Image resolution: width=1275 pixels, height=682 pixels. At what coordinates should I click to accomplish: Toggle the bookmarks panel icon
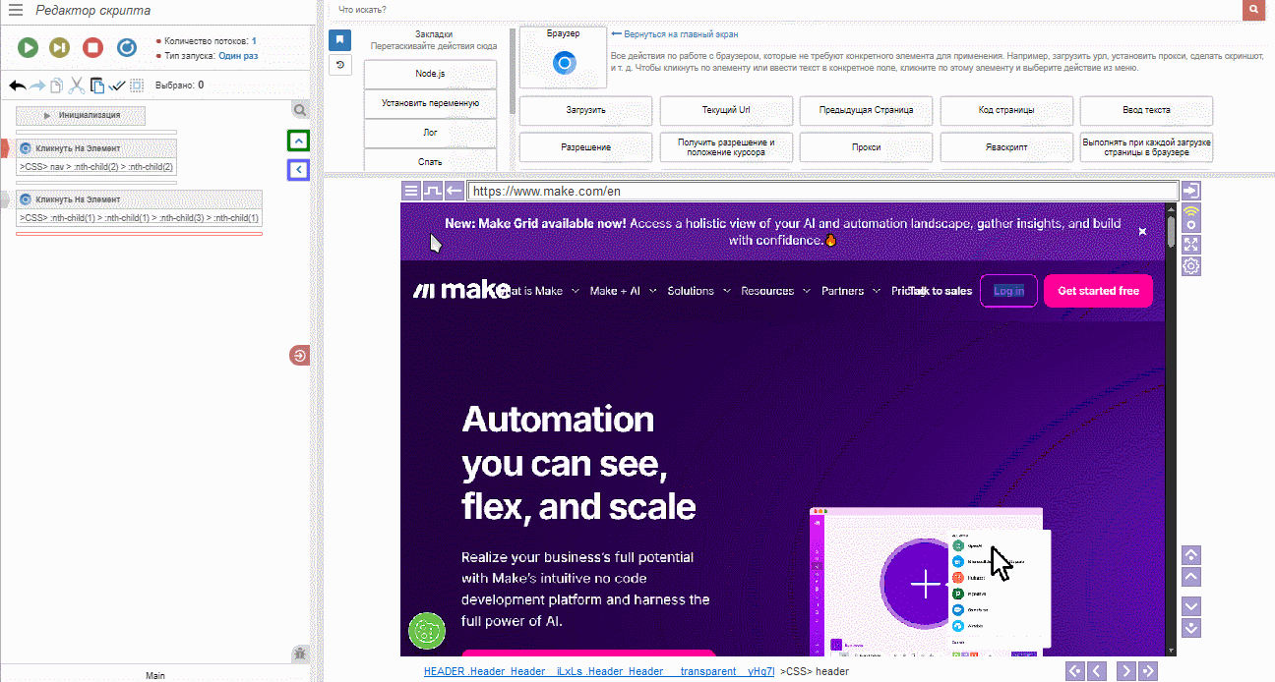tap(339, 40)
